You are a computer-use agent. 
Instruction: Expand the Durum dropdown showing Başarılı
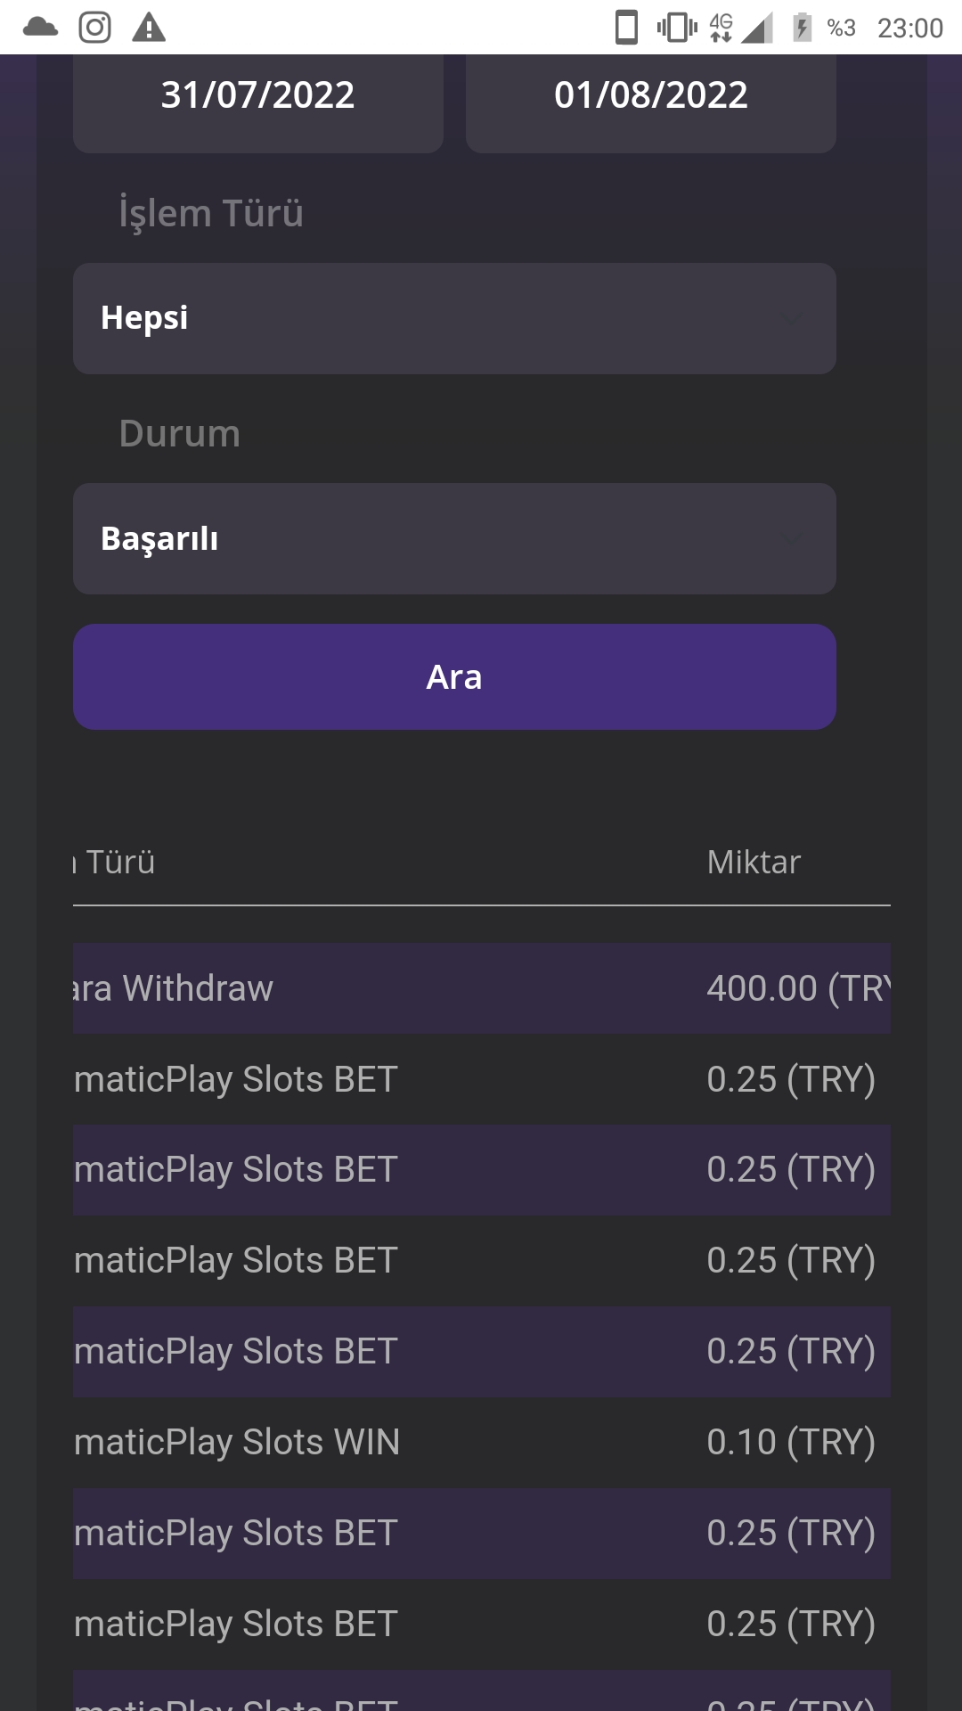pyautogui.click(x=454, y=539)
